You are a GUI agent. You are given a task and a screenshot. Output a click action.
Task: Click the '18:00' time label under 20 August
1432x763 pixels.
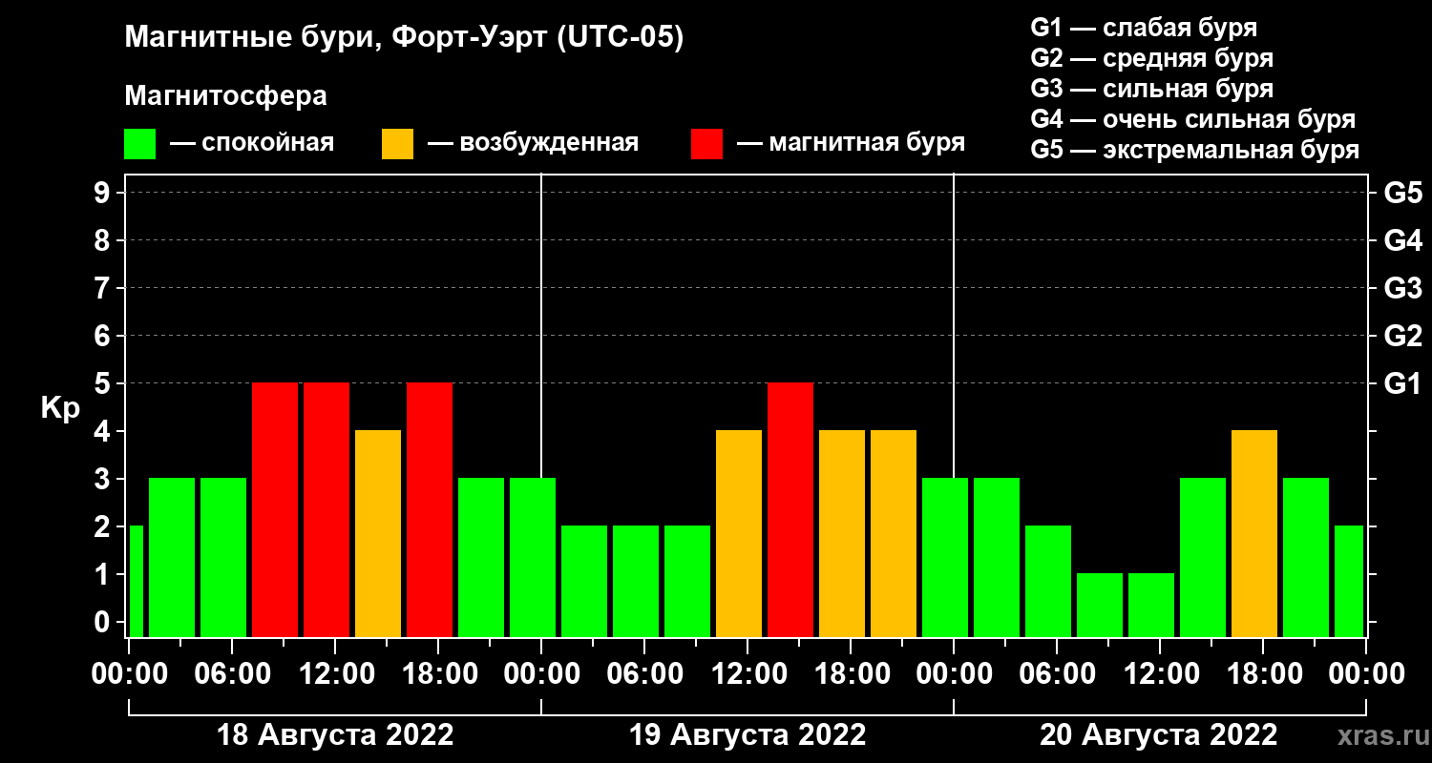[1263, 674]
